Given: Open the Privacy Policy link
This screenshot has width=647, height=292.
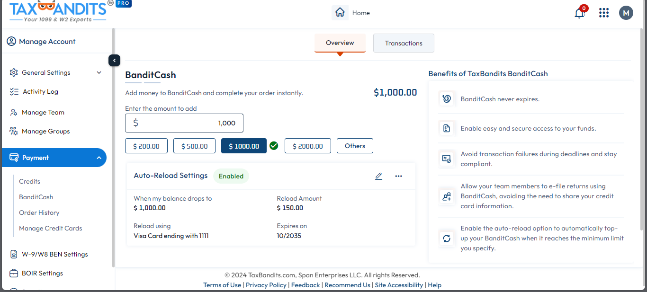Looking at the screenshot, I should click(266, 285).
